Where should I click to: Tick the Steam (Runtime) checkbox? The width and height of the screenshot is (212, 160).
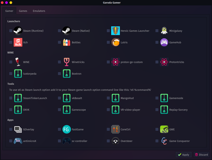tap(11, 30)
